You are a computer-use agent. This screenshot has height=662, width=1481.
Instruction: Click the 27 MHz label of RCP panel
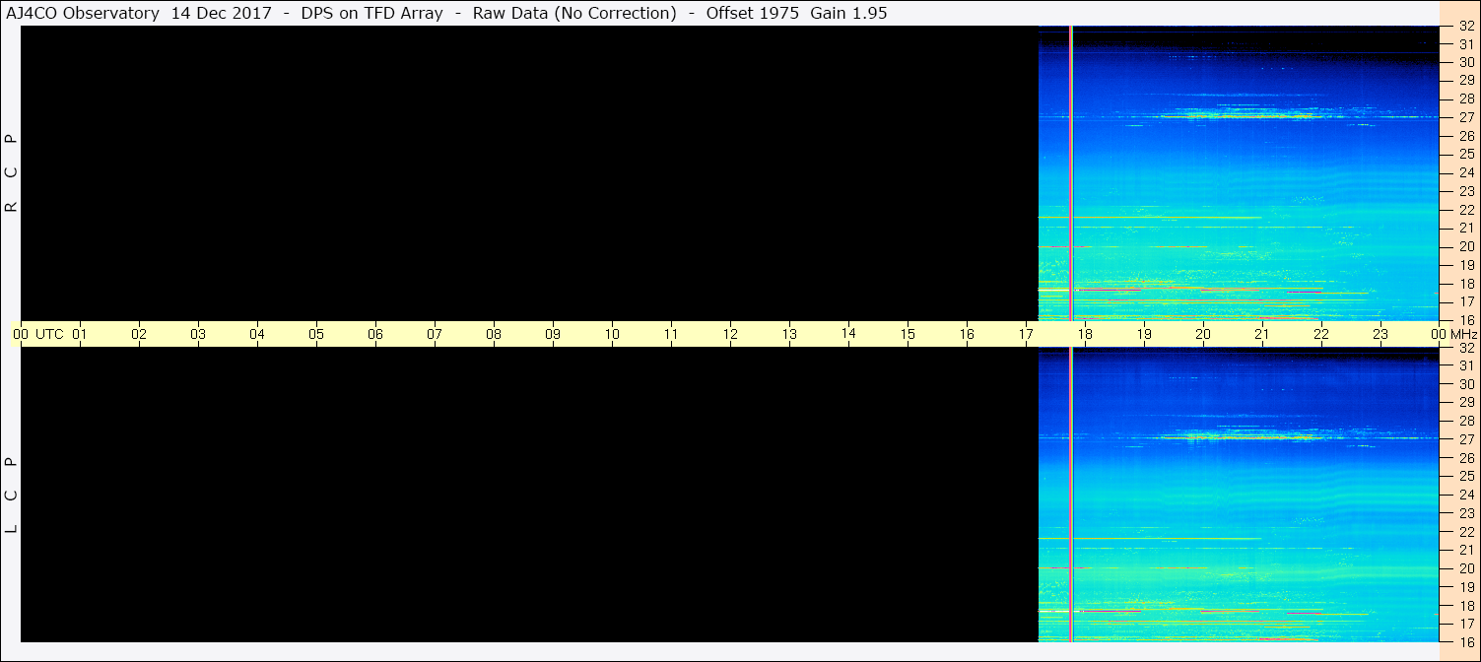tap(1467, 117)
